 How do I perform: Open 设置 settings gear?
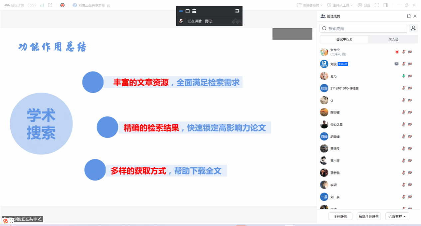364,5
